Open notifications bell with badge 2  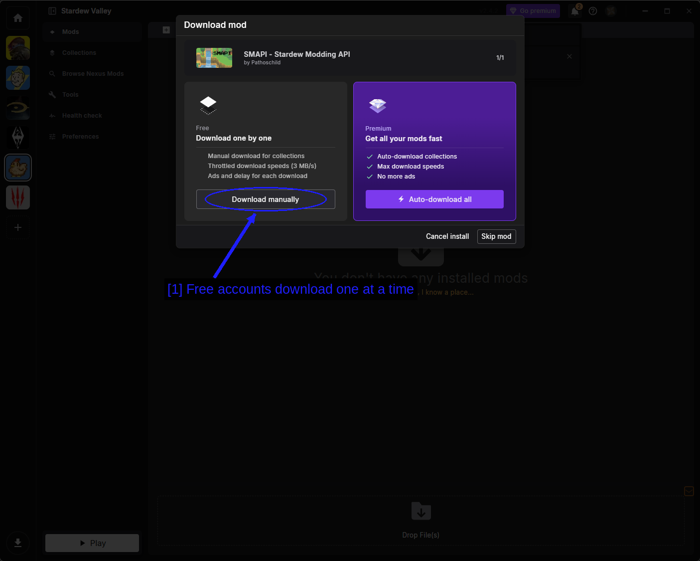(575, 10)
